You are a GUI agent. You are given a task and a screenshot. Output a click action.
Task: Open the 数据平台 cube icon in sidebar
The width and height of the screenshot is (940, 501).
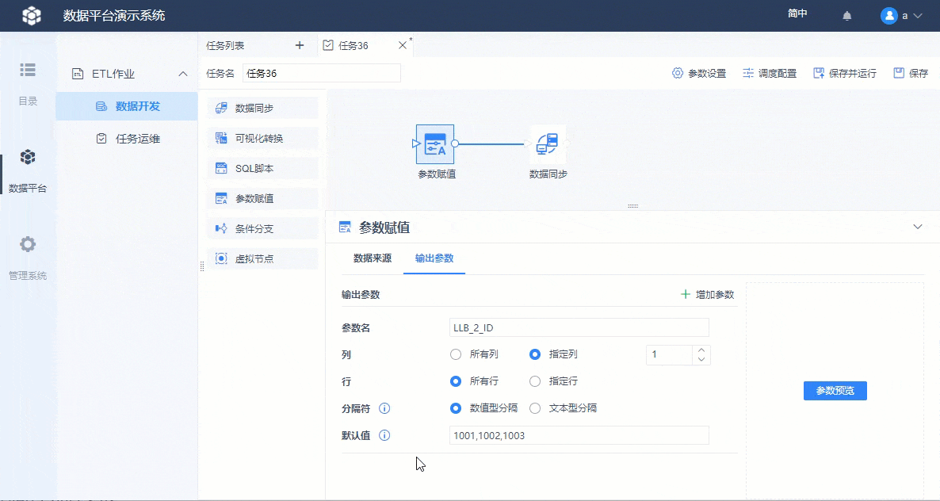click(28, 157)
